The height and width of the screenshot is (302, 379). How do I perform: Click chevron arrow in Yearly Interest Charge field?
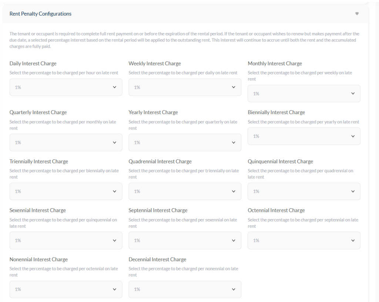tap(234, 143)
